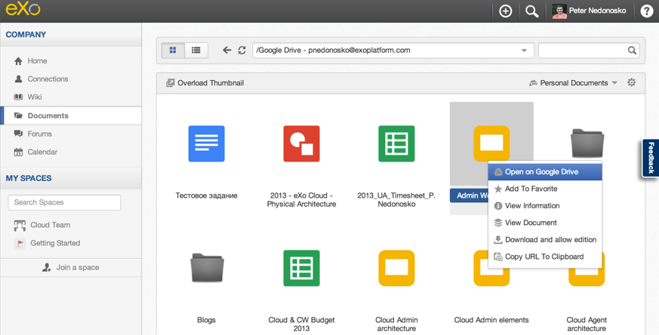Viewport: 659px width, 335px height.
Task: Open the Feedback side tab
Action: tap(650, 158)
